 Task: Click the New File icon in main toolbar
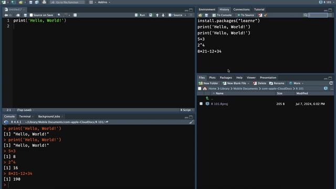pyautogui.click(x=4, y=2)
